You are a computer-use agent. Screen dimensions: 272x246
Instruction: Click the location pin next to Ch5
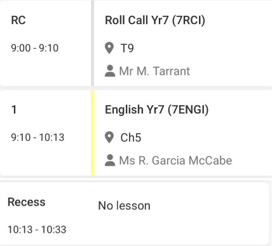tap(109, 138)
